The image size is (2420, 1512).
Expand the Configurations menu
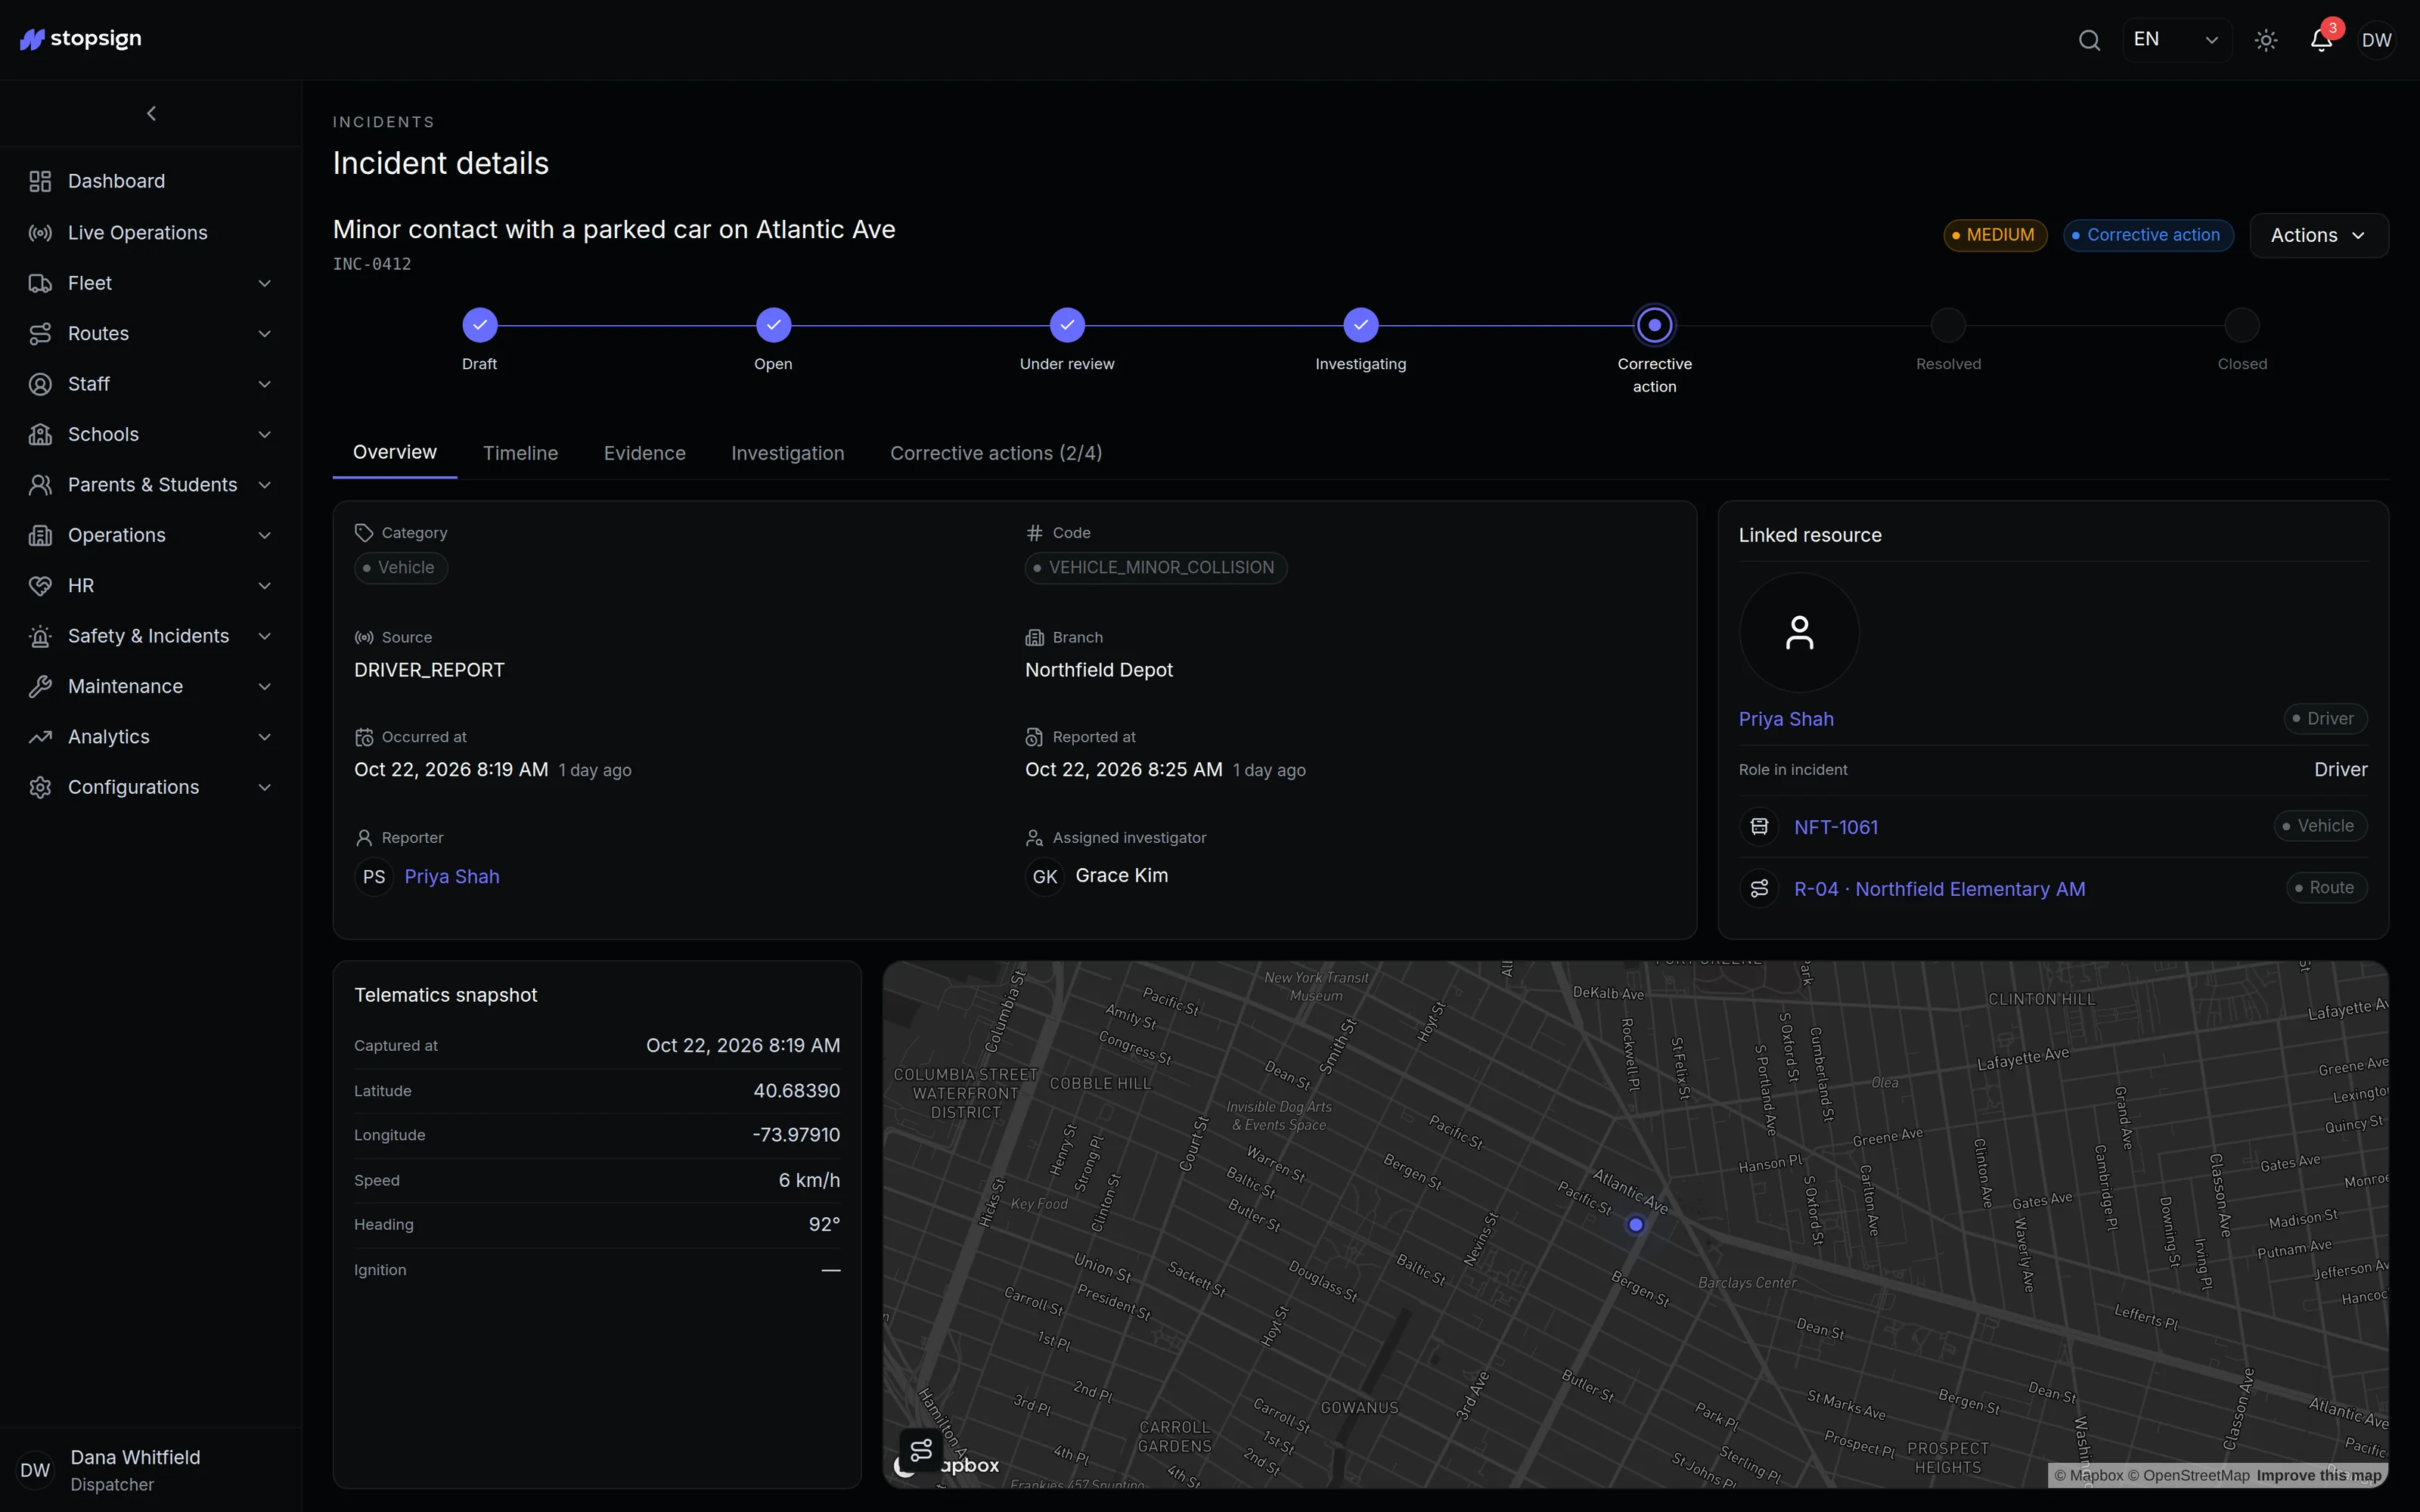point(151,788)
